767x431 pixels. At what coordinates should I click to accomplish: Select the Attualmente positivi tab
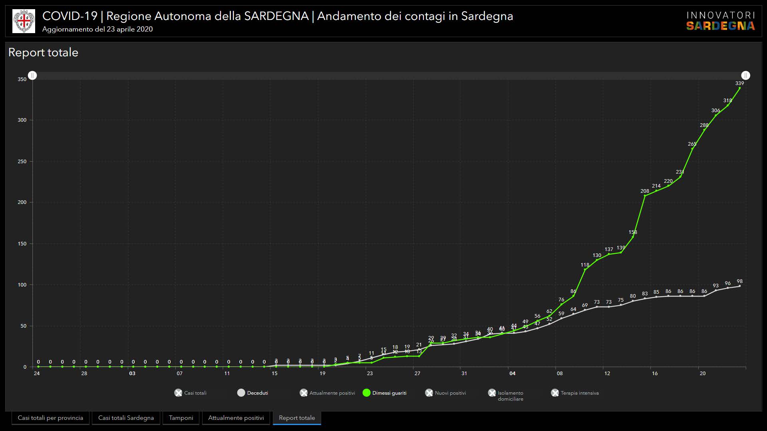click(x=236, y=418)
